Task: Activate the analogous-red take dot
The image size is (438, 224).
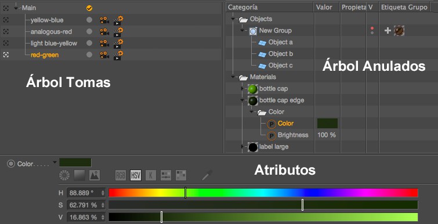Action: pyautogui.click(x=89, y=32)
